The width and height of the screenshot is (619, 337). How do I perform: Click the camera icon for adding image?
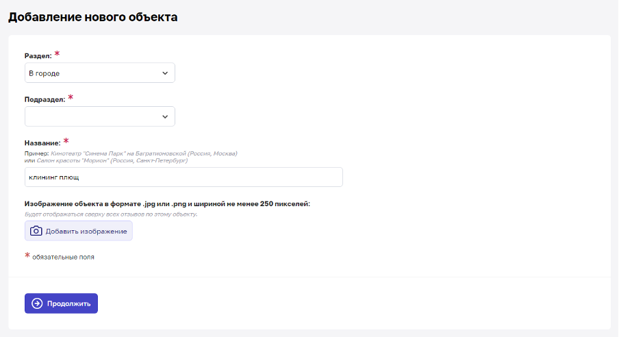(x=36, y=231)
